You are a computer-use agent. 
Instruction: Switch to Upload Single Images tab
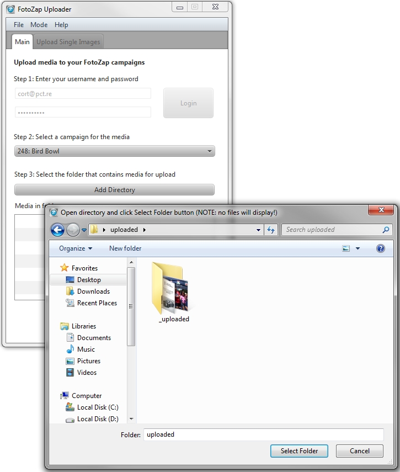68,42
